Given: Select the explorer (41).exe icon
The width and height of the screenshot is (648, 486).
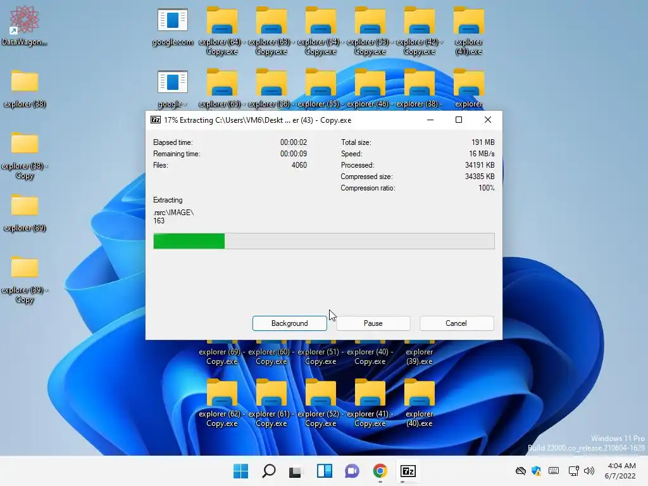Looking at the screenshot, I should (x=469, y=32).
